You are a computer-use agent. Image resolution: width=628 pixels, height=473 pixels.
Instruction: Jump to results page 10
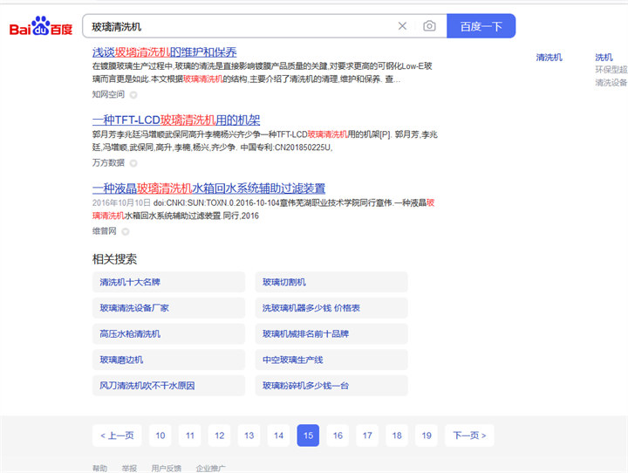point(160,435)
